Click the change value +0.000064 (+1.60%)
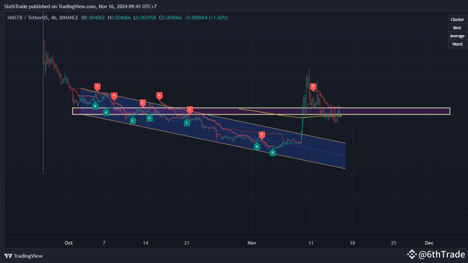Image resolution: width=468 pixels, height=263 pixels. pos(205,18)
